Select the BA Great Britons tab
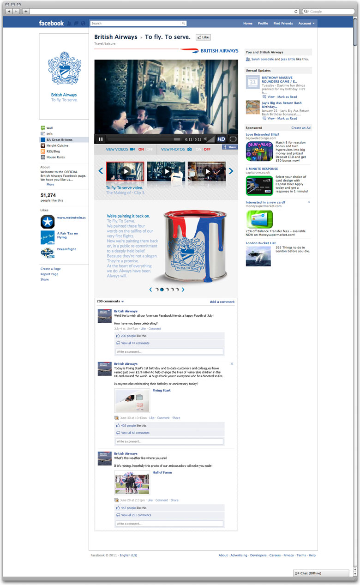360x585 pixels. [x=63, y=139]
